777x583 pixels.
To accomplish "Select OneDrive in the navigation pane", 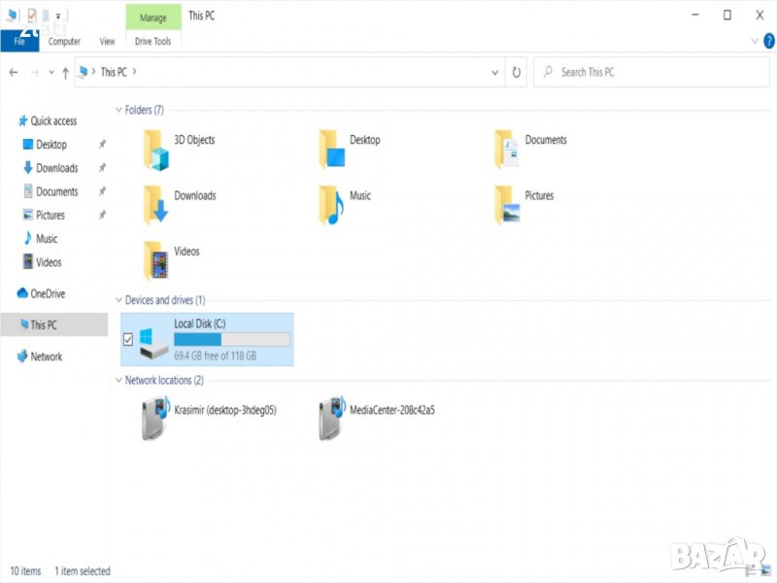I will click(x=47, y=293).
